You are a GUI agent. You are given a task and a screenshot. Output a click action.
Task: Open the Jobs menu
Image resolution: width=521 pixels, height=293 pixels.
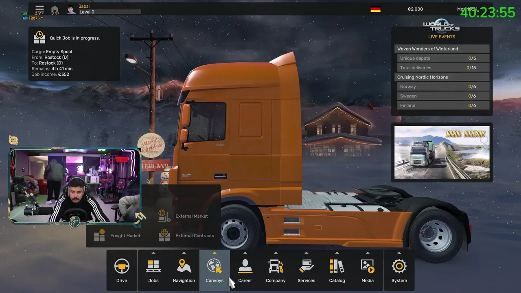[x=153, y=270]
